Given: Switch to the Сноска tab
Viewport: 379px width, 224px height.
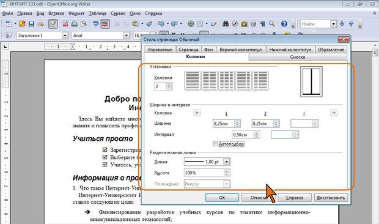Looking at the screenshot, I should point(298,57).
